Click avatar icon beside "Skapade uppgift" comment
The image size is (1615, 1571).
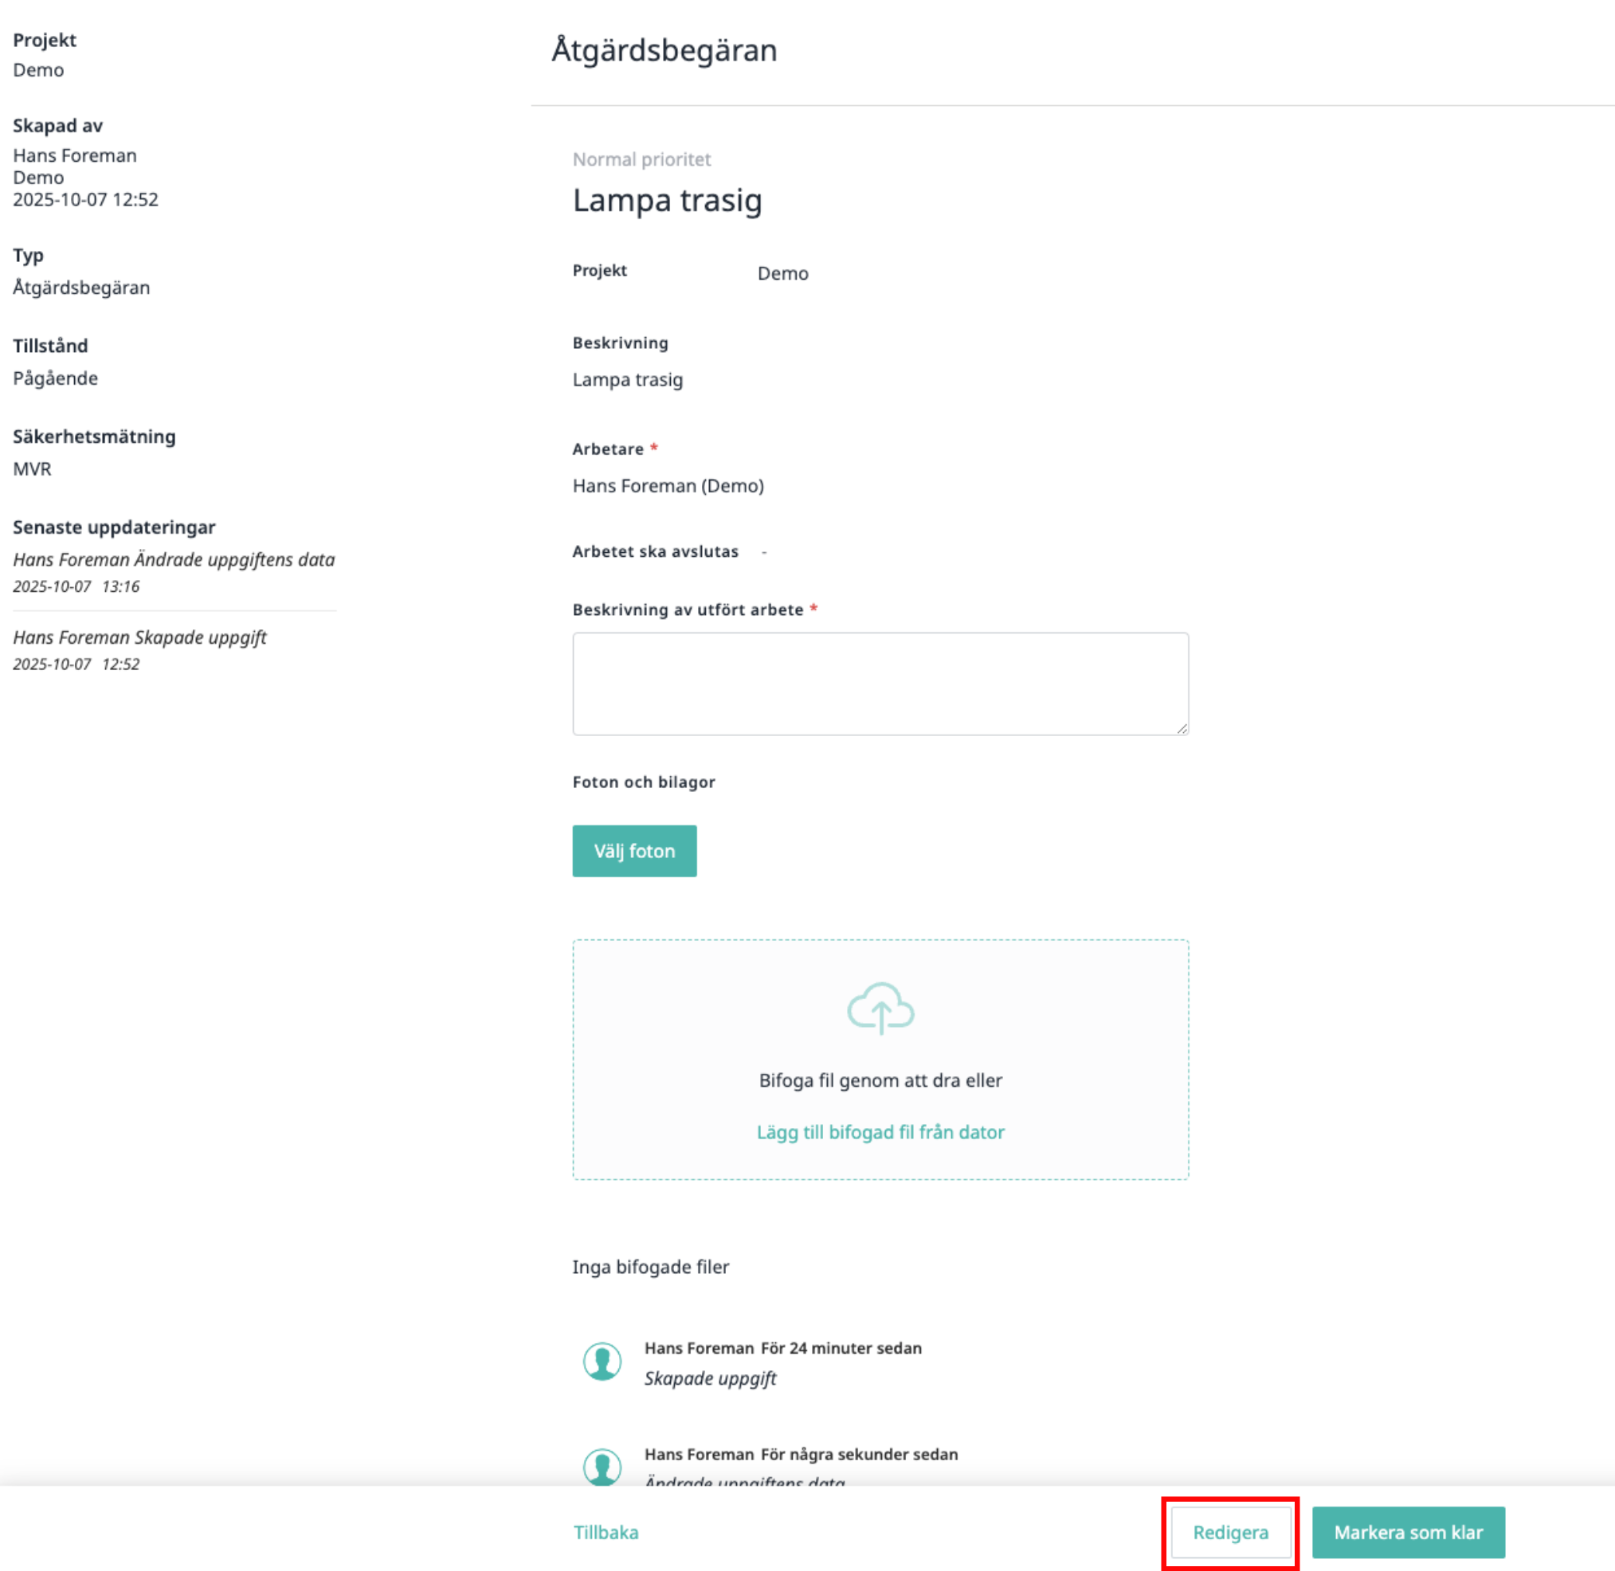click(x=602, y=1361)
